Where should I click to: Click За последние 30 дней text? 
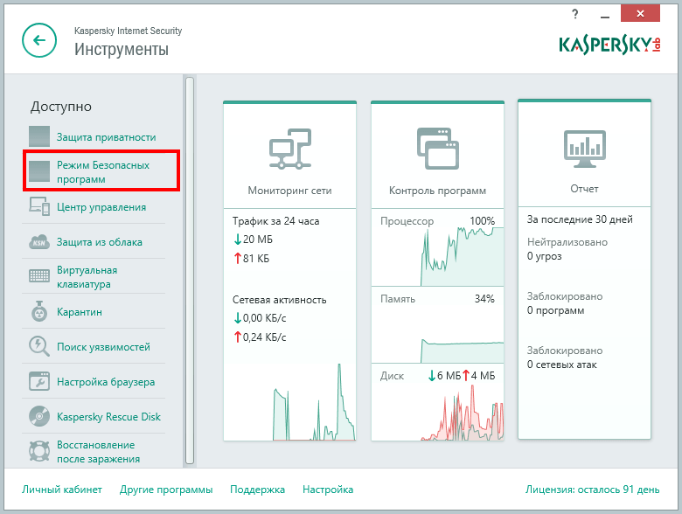580,219
